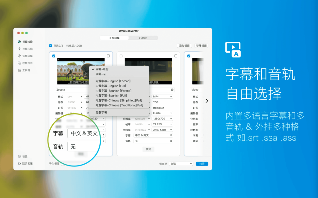The width and height of the screenshot is (318, 198).
Task: Click the 导入模版 label
Action: [x=54, y=164]
